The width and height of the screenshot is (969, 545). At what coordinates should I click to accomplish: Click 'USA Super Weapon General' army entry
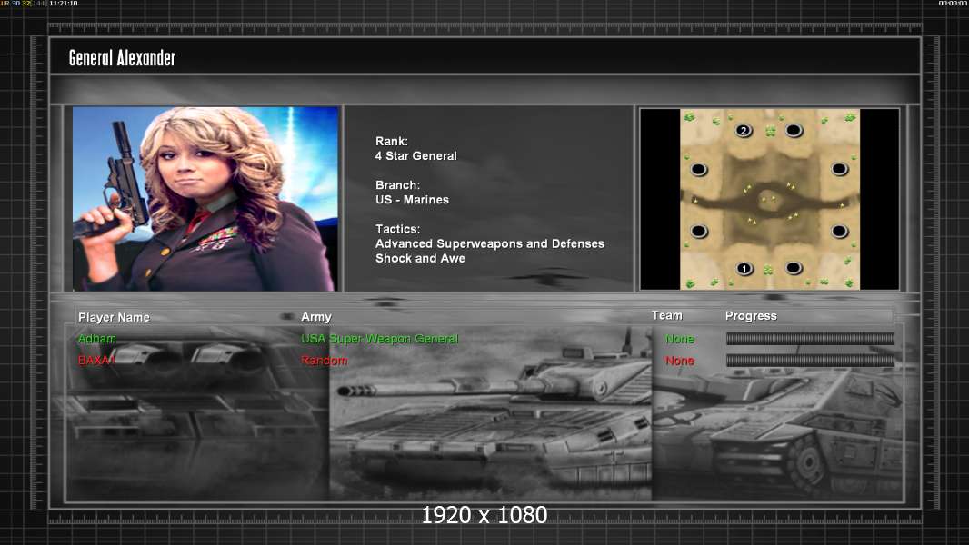pyautogui.click(x=379, y=339)
